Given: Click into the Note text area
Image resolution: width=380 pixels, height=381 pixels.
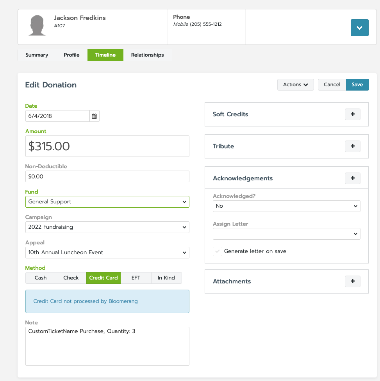Looking at the screenshot, I should [107, 346].
